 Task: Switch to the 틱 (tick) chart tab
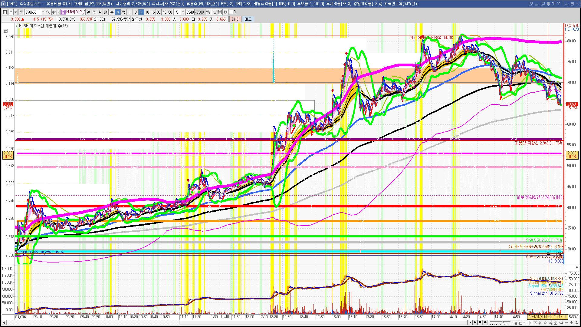tap(123, 12)
